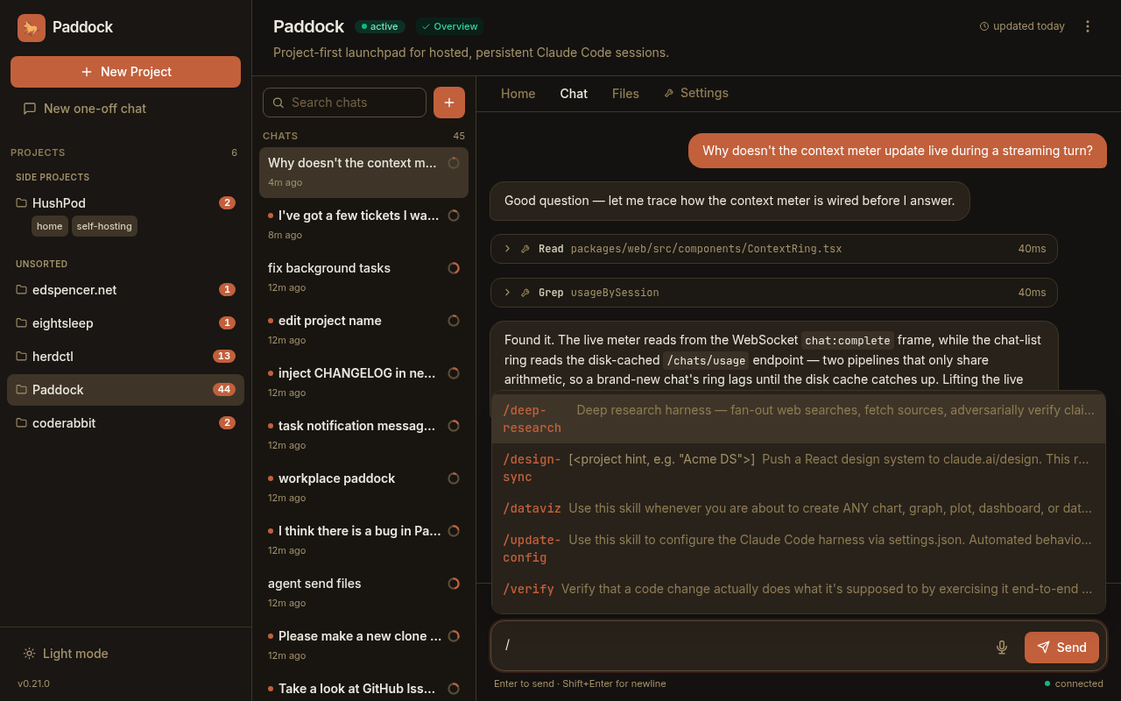This screenshot has width=1121, height=701.
Task: Click the unread count badge 44 on Paddock
Action: pos(224,390)
